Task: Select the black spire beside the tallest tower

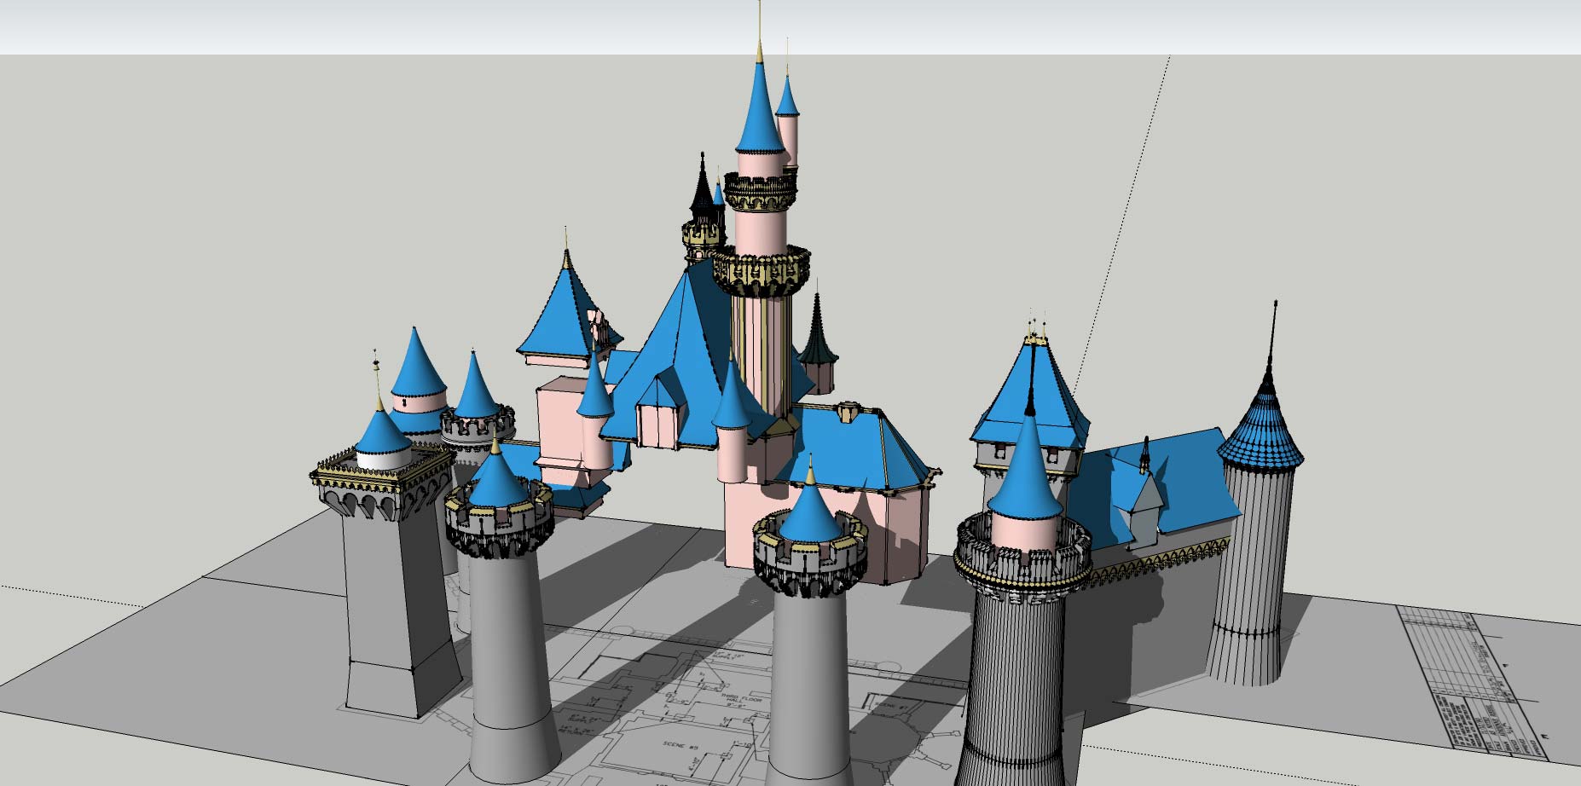Action: (703, 186)
